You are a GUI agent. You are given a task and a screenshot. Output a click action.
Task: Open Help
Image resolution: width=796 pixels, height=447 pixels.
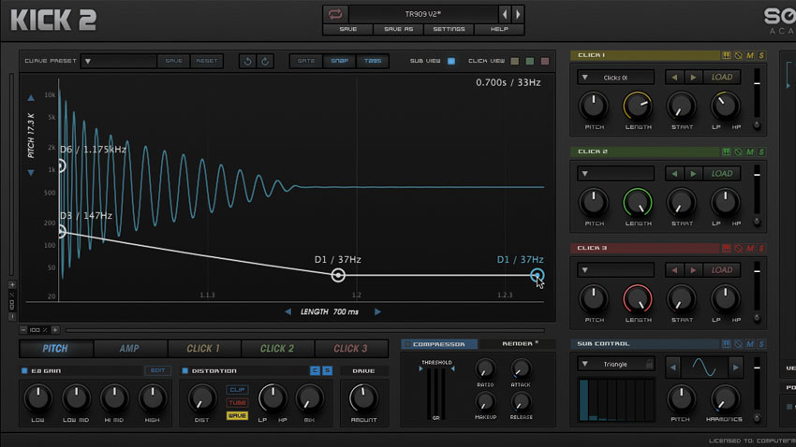pyautogui.click(x=499, y=29)
